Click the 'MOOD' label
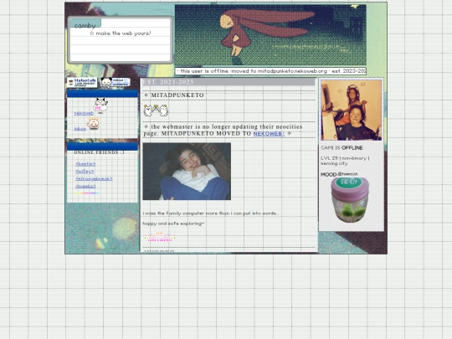This screenshot has width=452, height=339. 329,174
